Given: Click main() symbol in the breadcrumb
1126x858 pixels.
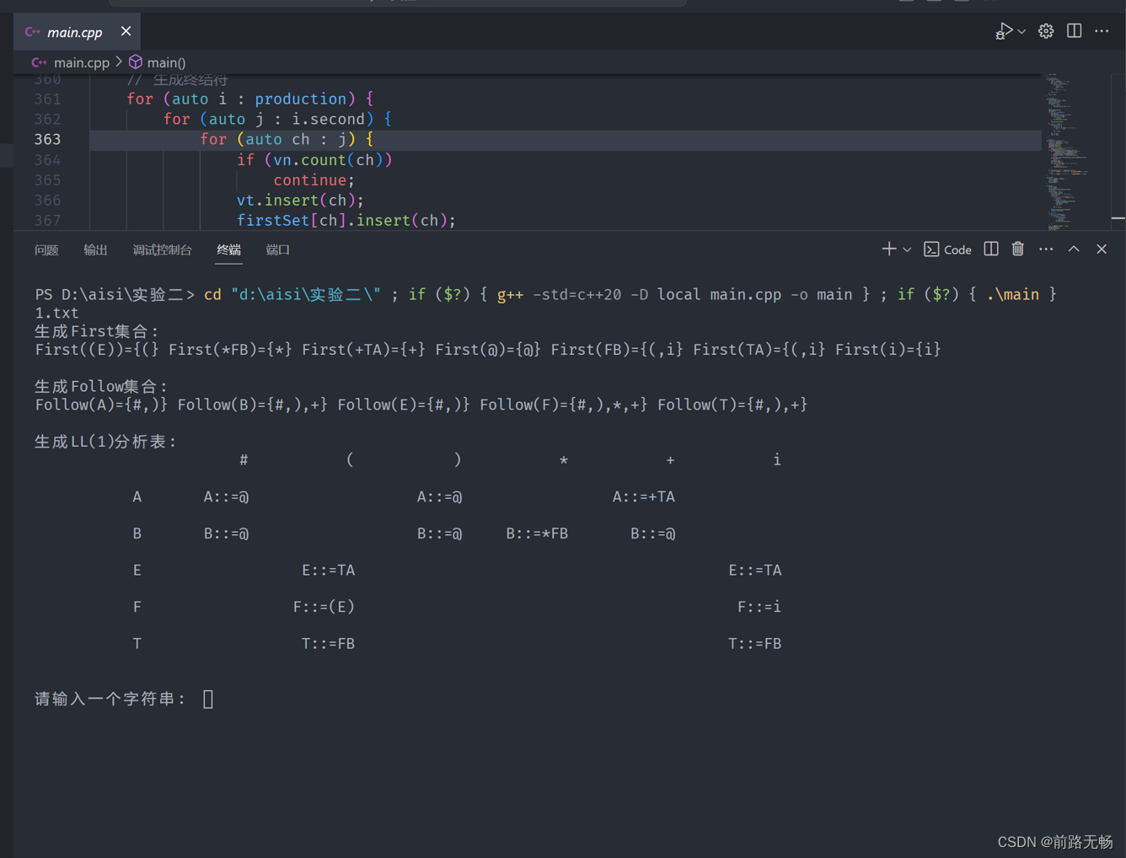Looking at the screenshot, I should click(166, 62).
